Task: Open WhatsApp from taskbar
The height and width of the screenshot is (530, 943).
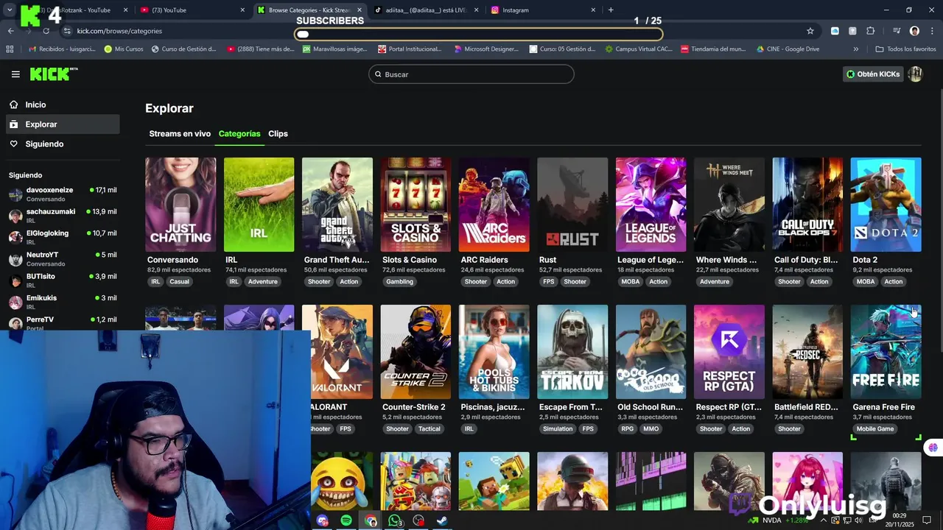Action: coord(395,520)
